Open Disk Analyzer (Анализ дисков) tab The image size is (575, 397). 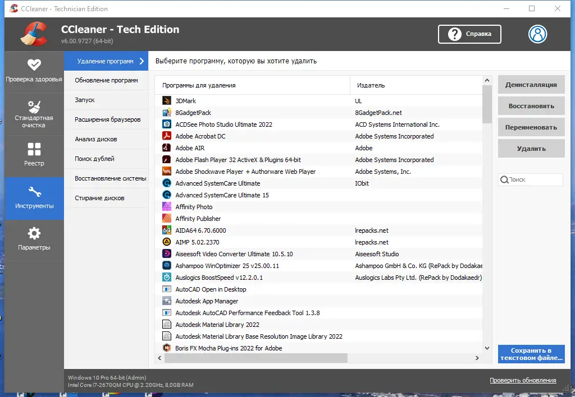[x=106, y=139]
